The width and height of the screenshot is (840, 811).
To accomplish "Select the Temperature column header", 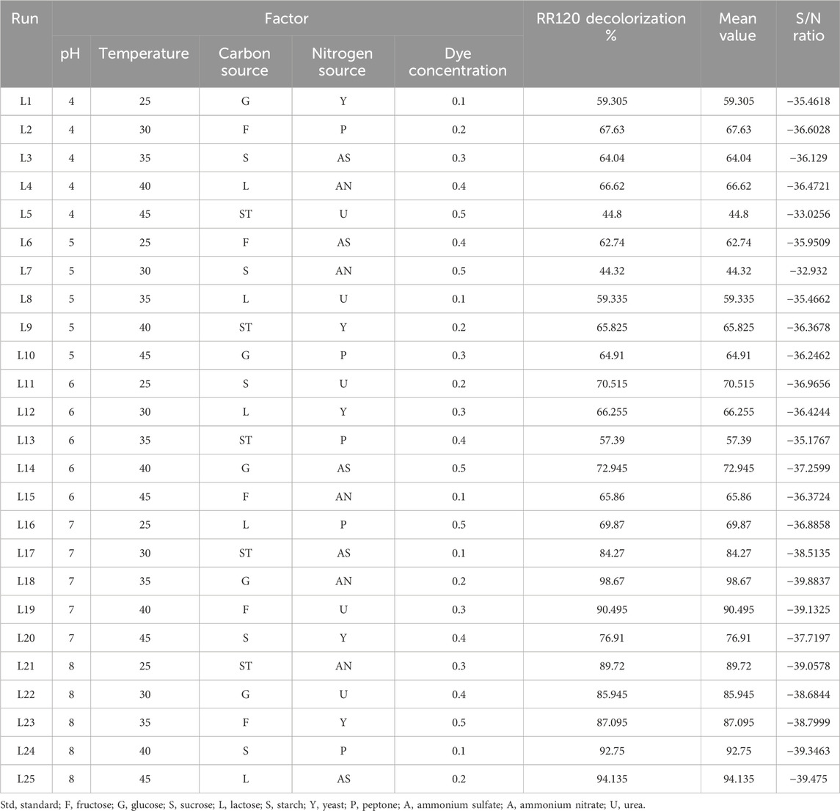I will tap(144, 54).
